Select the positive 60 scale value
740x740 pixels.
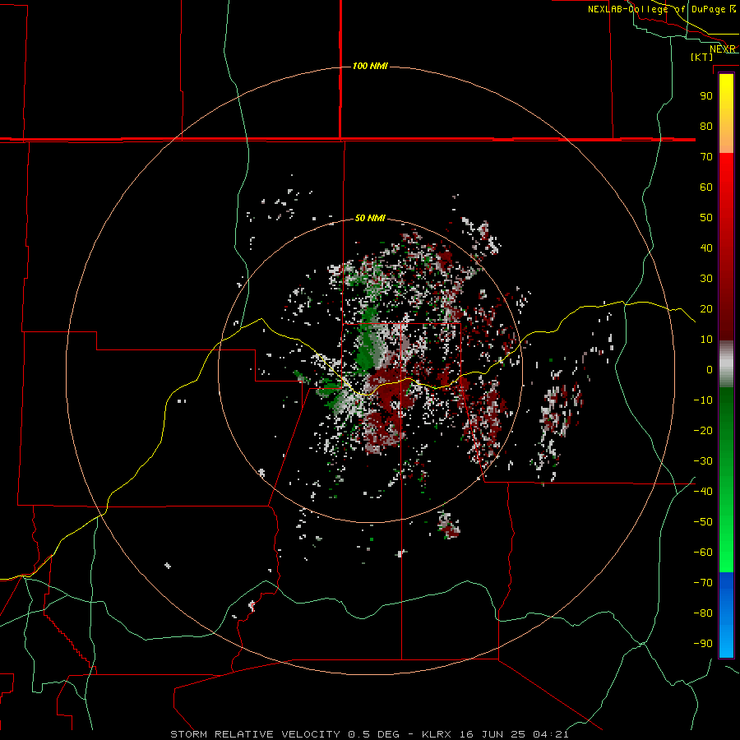[x=706, y=187]
